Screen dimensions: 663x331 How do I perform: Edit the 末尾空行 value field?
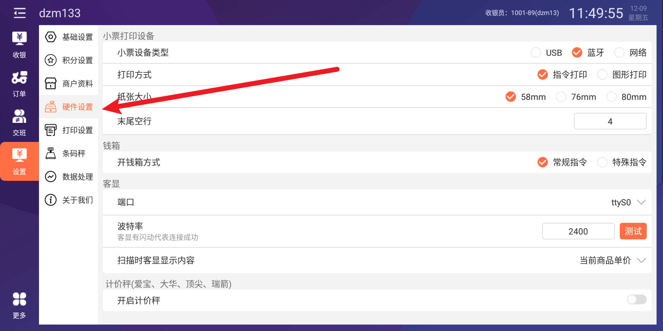(x=610, y=121)
